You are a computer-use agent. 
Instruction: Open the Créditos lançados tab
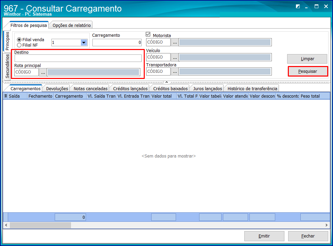pos(130,89)
